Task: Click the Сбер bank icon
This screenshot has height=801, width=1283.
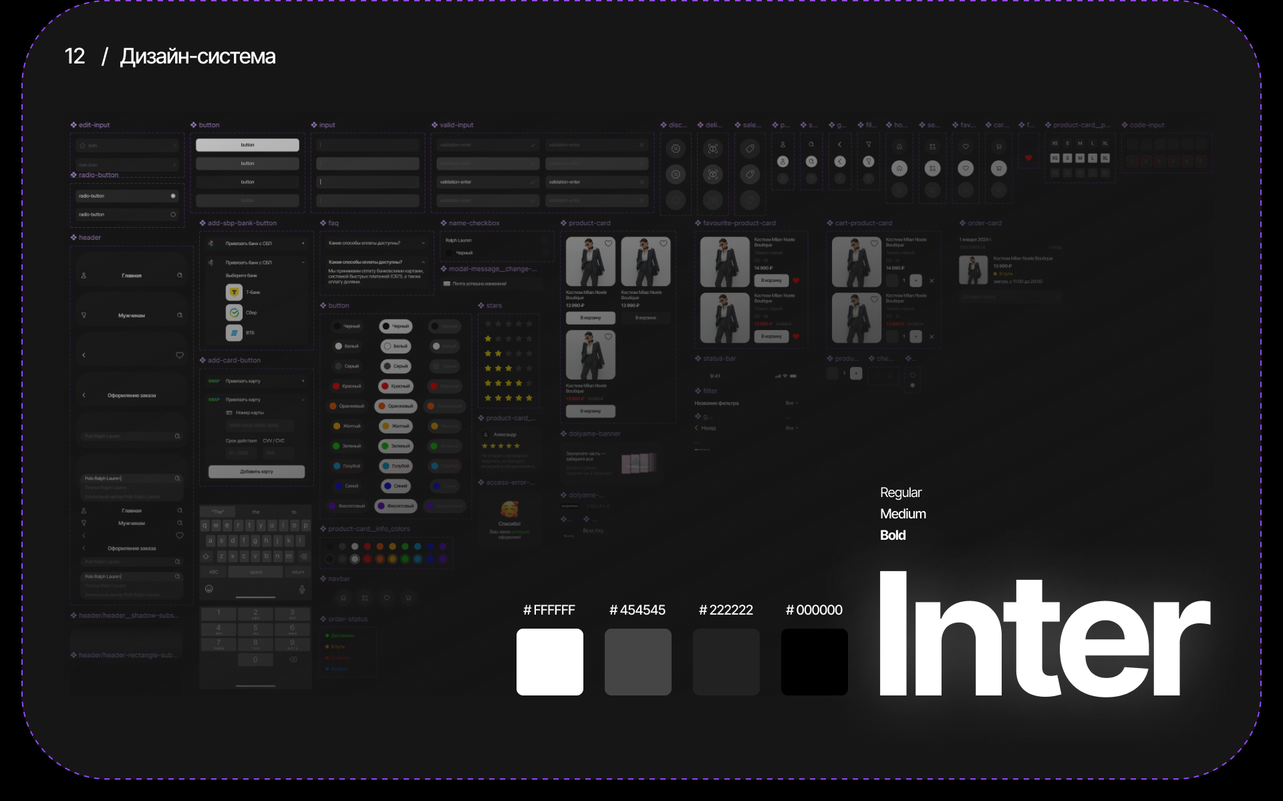Action: pyautogui.click(x=234, y=312)
